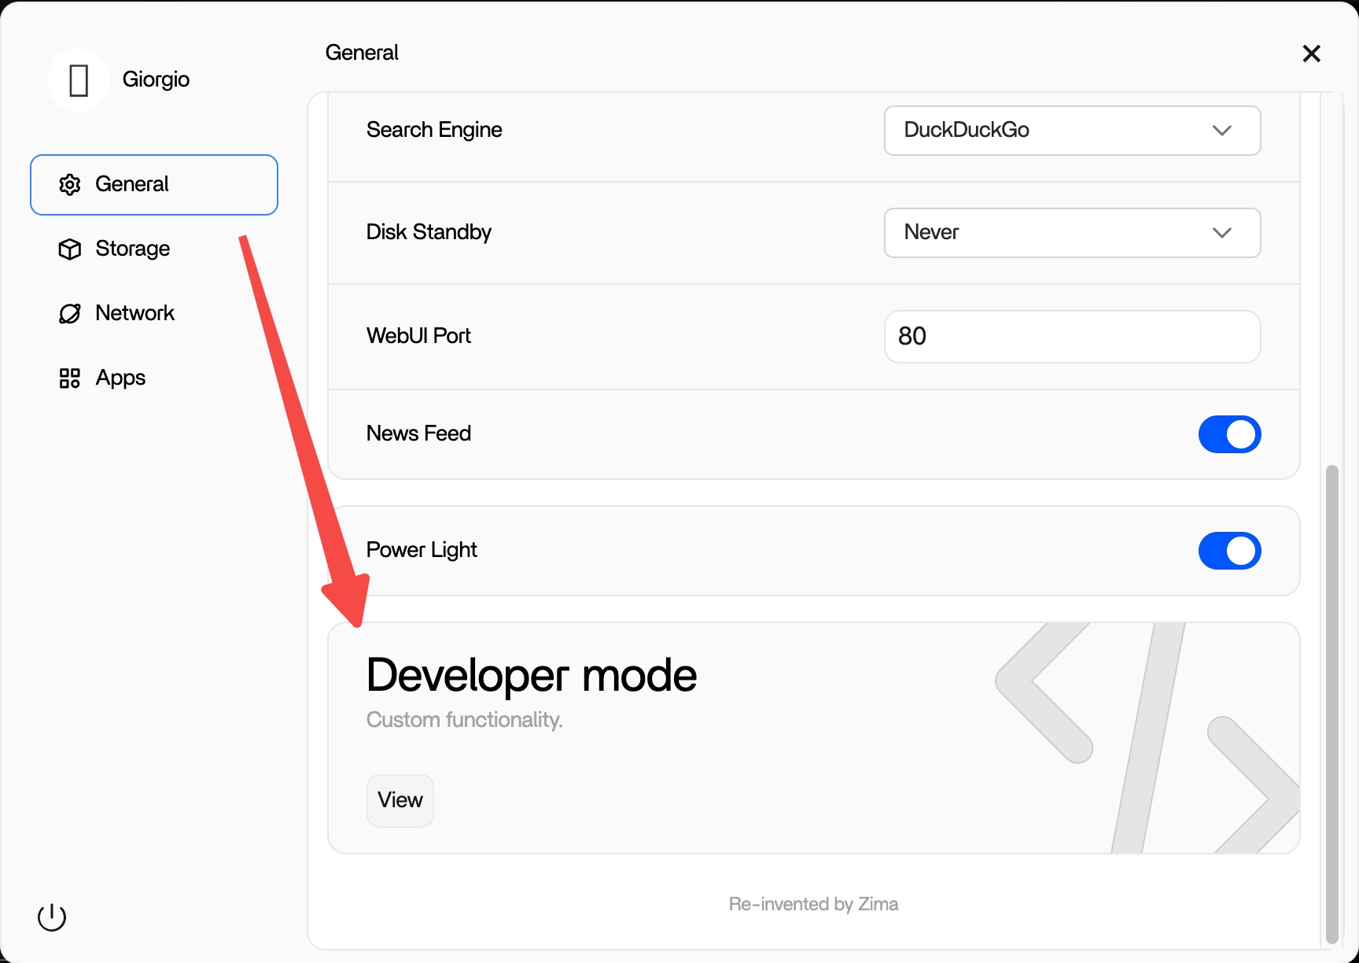Go to the Apps settings section
The width and height of the screenshot is (1359, 963).
coord(120,378)
